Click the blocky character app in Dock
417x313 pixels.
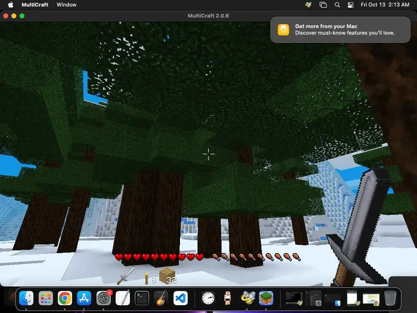[227, 298]
